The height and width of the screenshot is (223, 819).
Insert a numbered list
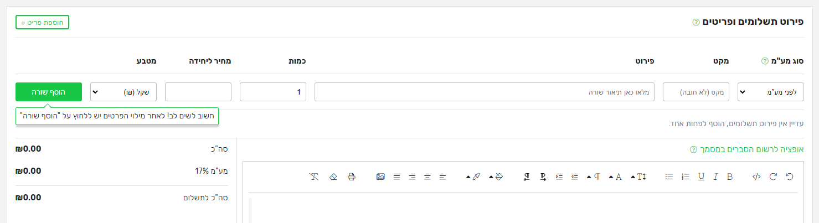686,177
